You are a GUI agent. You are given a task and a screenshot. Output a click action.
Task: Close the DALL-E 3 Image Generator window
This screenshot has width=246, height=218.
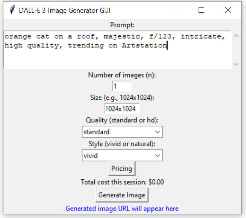point(228,10)
